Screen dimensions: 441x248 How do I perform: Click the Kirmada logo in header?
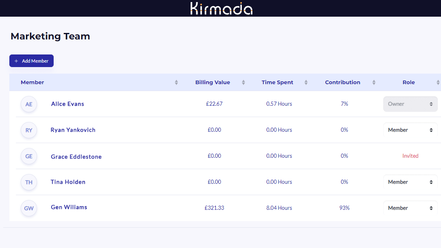pyautogui.click(x=222, y=9)
